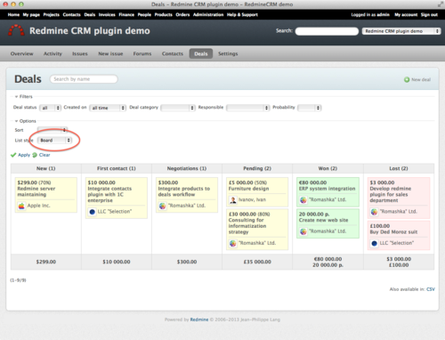The image size is (445, 340).
Task: Click Romashka avatar on ERP system integration deal
Action: pos(303,199)
